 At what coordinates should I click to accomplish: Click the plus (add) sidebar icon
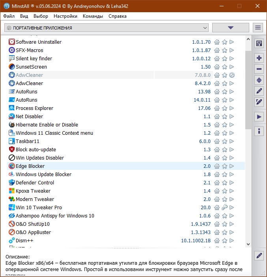click(x=259, y=58)
